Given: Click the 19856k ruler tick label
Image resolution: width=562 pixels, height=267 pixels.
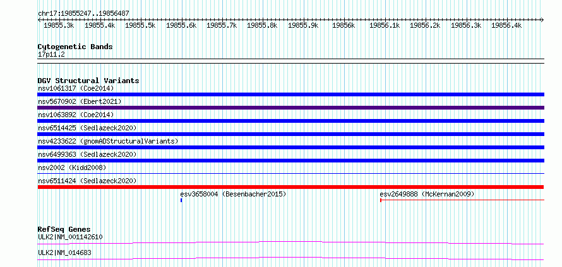Looking at the screenshot, I should pos(344,26).
